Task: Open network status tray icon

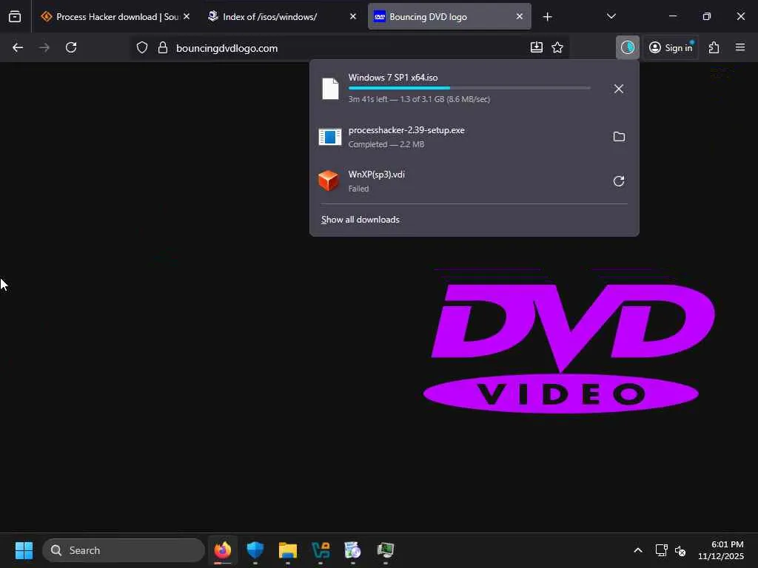Action: click(661, 550)
